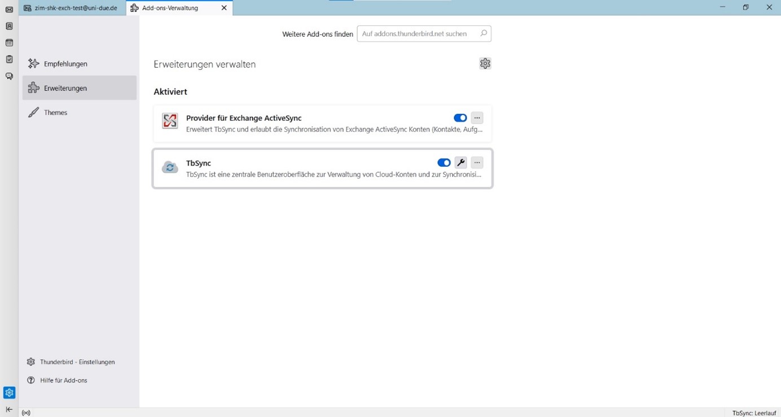
Task: Open the Calendar space icon
Action: [9, 43]
